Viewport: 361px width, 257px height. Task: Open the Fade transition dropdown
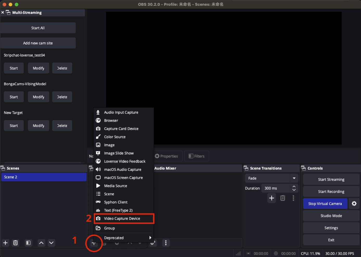point(294,178)
